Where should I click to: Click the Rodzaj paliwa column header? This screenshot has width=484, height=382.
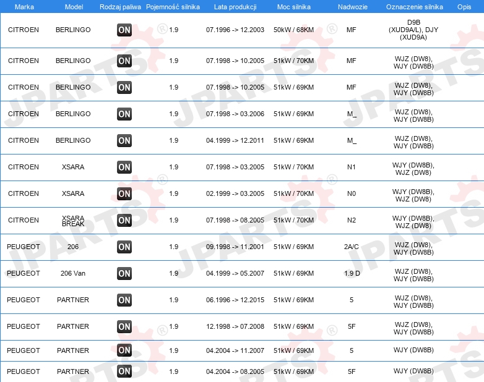pyautogui.click(x=120, y=7)
